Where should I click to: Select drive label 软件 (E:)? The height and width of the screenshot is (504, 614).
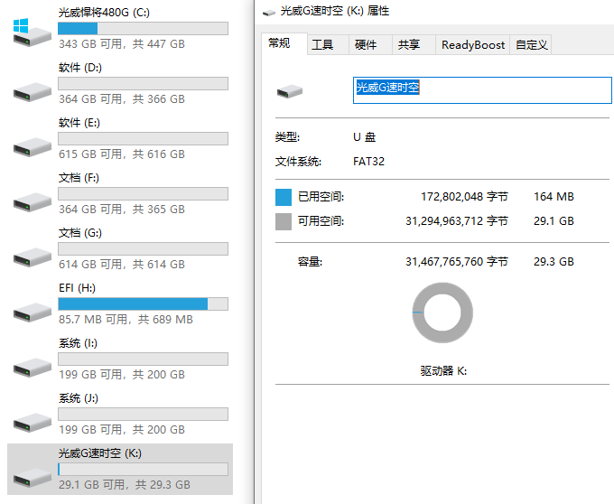coord(79,123)
